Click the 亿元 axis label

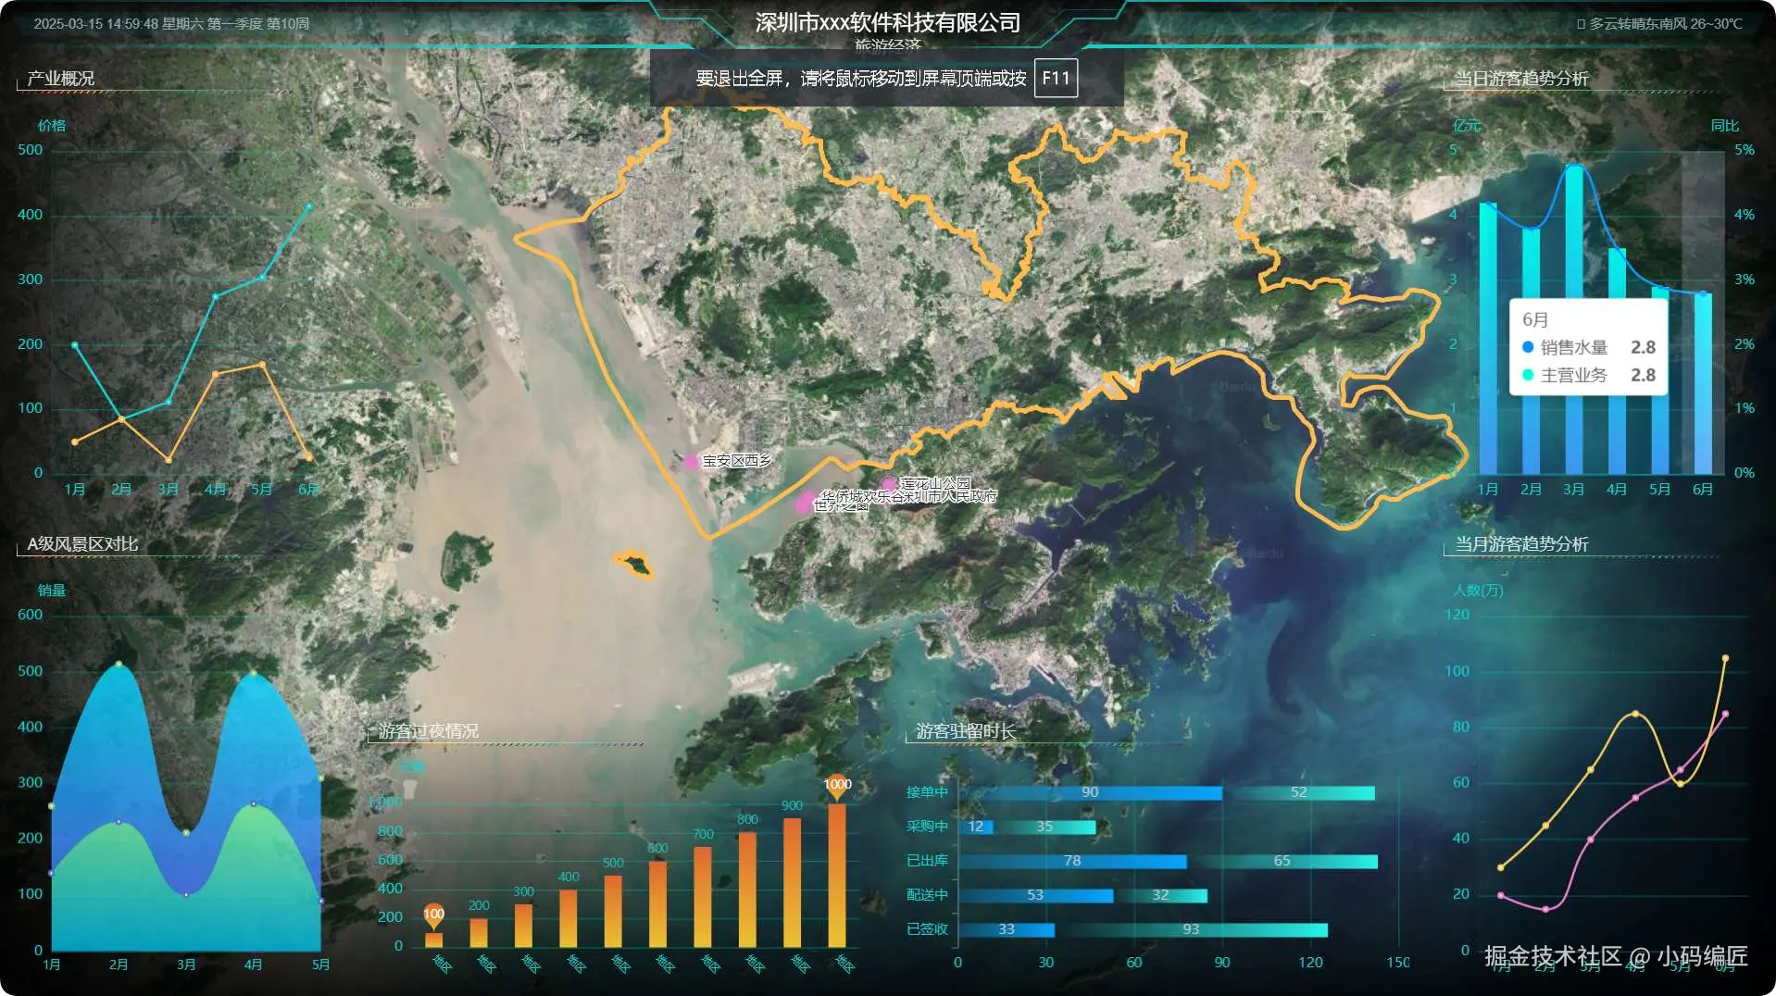click(1467, 126)
